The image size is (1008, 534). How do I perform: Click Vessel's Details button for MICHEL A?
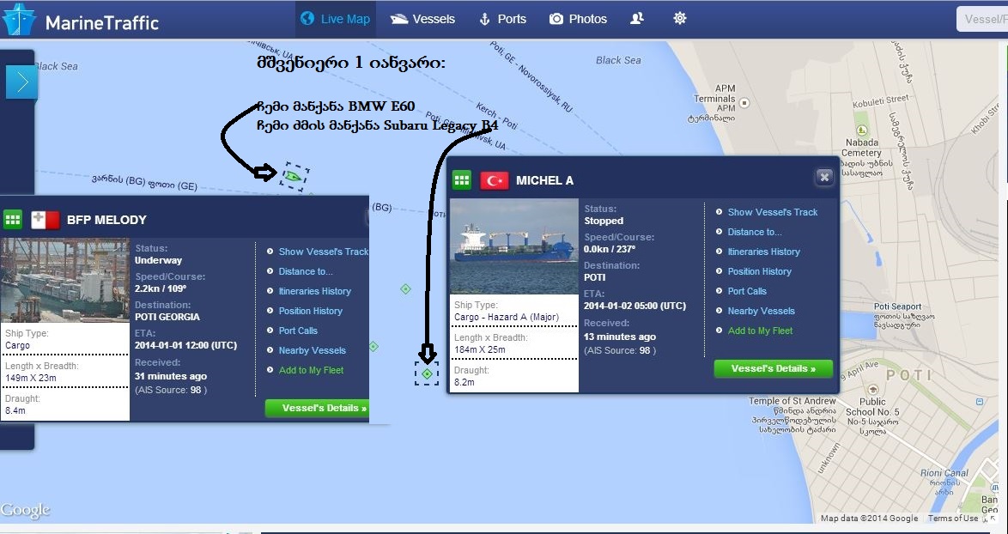(774, 369)
